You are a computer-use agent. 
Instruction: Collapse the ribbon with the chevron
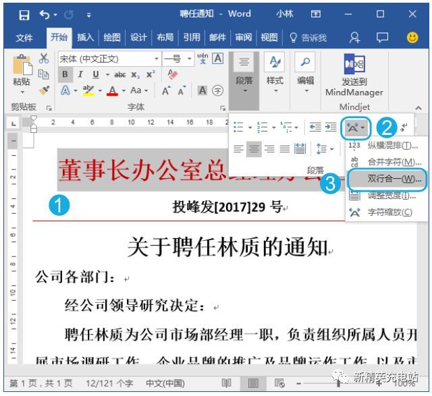pos(418,108)
